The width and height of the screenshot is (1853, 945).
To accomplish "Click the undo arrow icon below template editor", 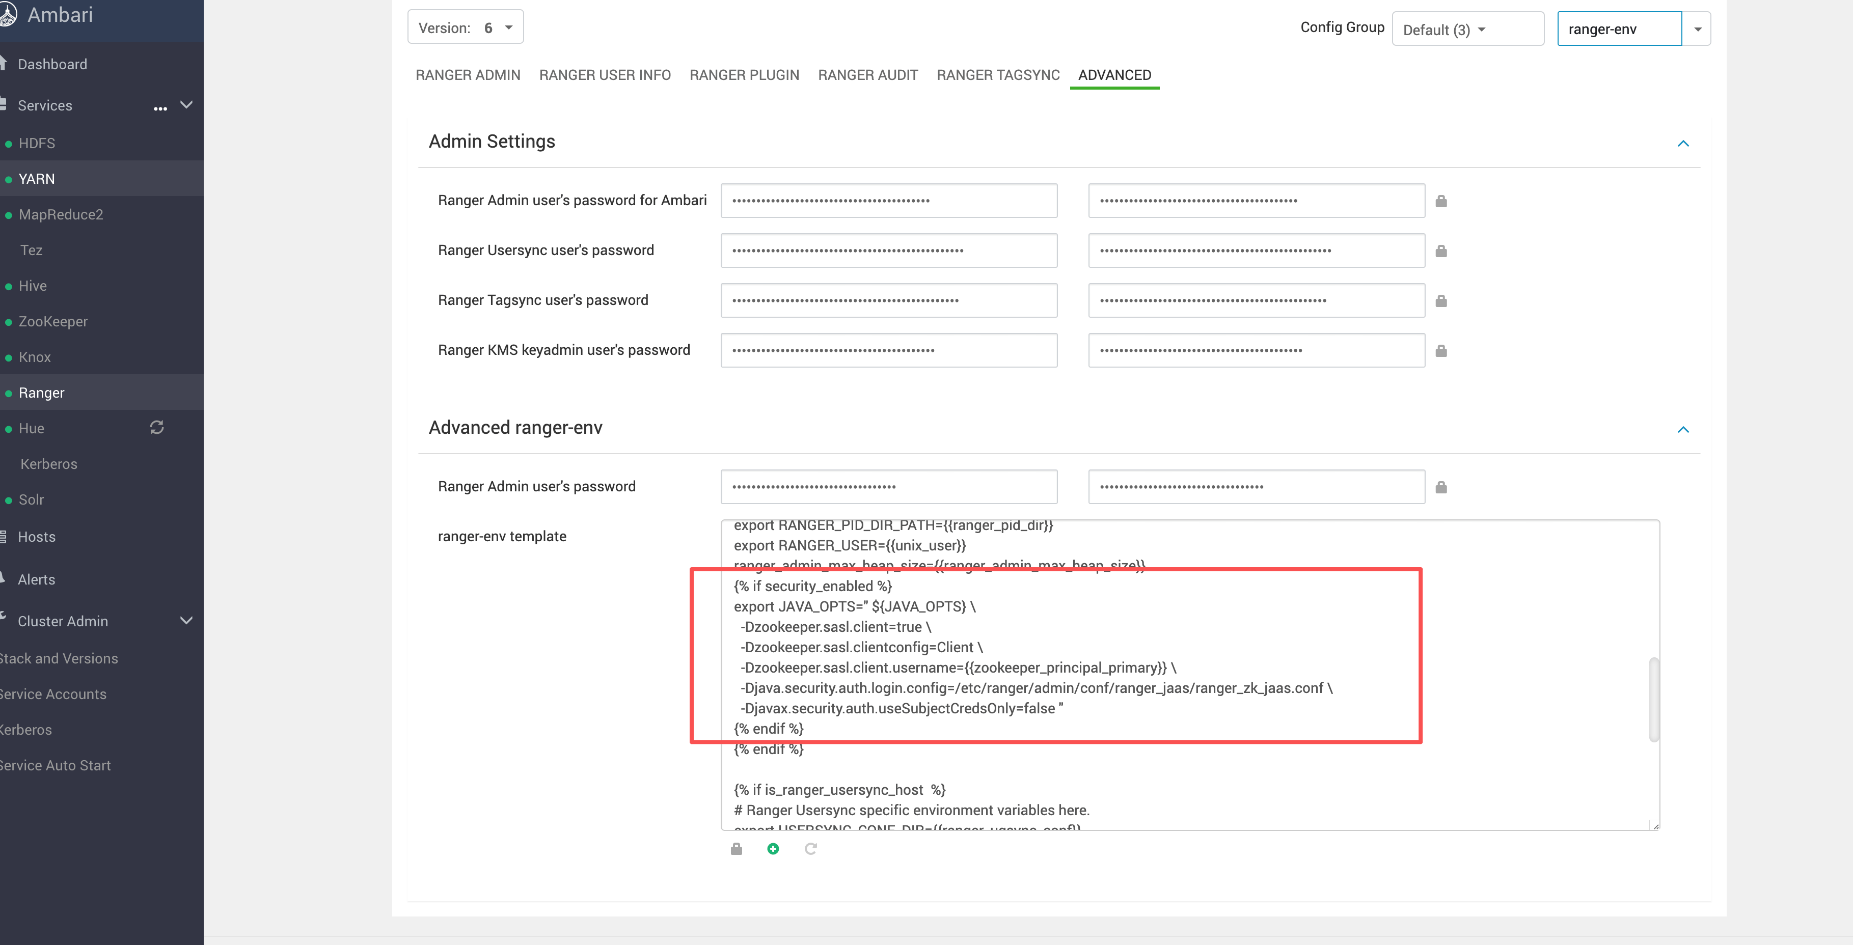I will pos(810,849).
